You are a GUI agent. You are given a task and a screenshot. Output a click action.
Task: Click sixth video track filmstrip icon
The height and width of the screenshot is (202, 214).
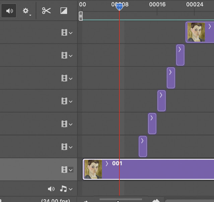click(64, 147)
